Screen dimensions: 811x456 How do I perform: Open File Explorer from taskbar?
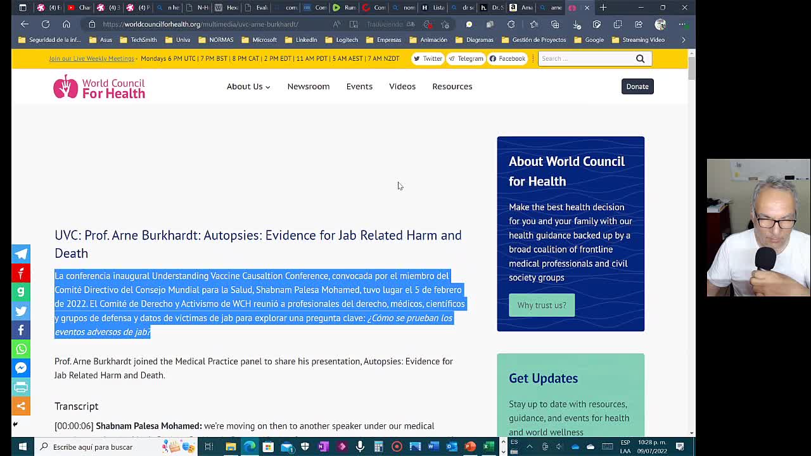click(231, 446)
